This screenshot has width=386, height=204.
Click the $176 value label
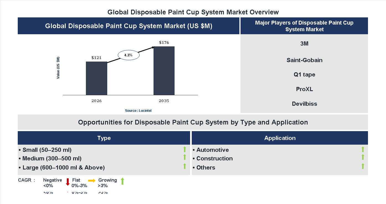[x=164, y=43]
